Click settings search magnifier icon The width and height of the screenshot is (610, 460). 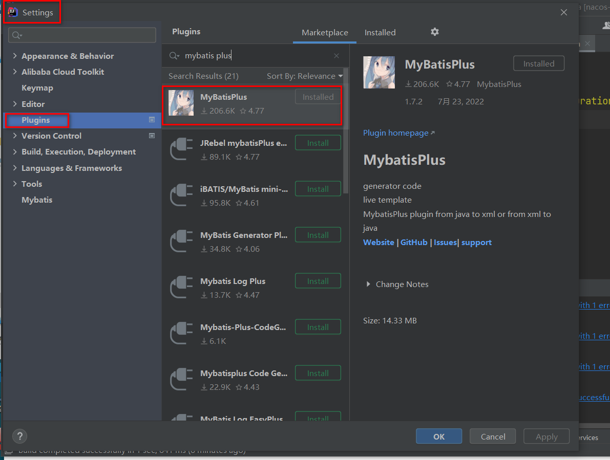(x=17, y=35)
